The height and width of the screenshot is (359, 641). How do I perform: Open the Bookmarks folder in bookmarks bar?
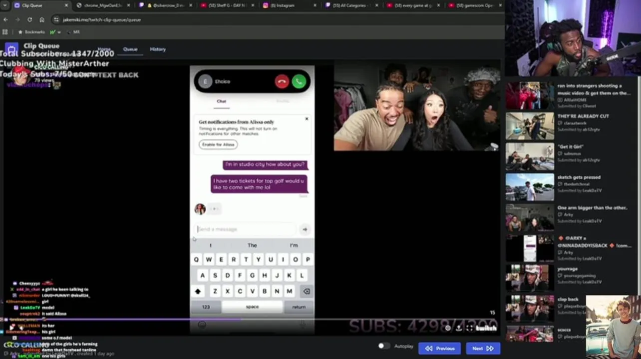[31, 32]
